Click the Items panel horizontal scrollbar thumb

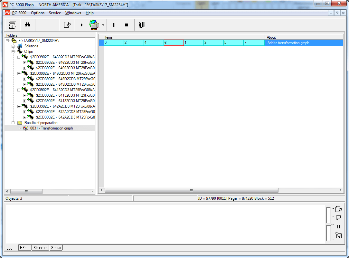coord(192,190)
